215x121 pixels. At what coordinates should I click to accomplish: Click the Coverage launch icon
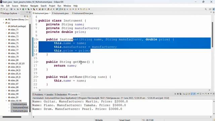point(28,9)
